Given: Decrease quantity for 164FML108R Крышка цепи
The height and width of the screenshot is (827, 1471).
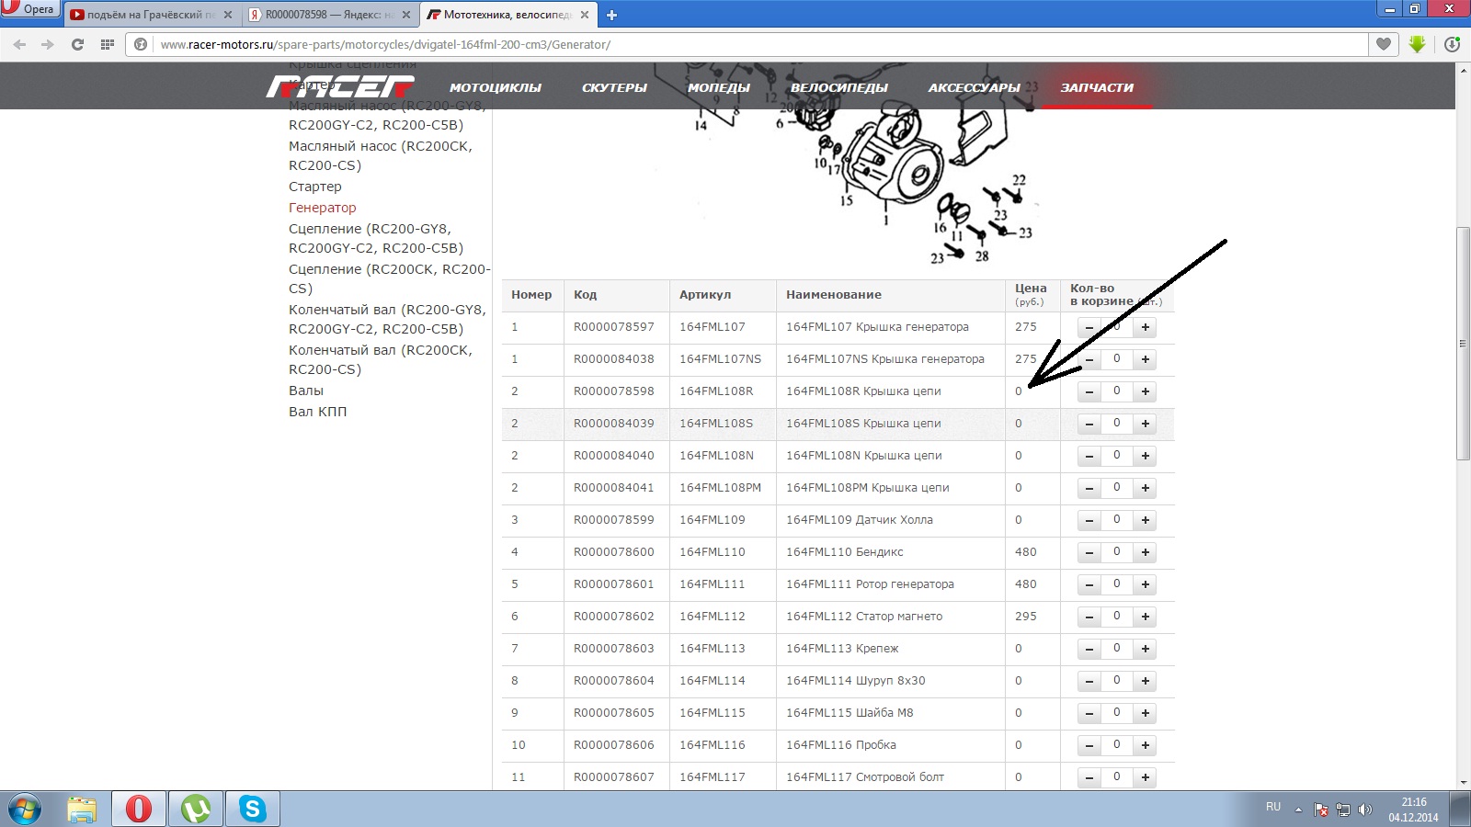Looking at the screenshot, I should (x=1089, y=391).
